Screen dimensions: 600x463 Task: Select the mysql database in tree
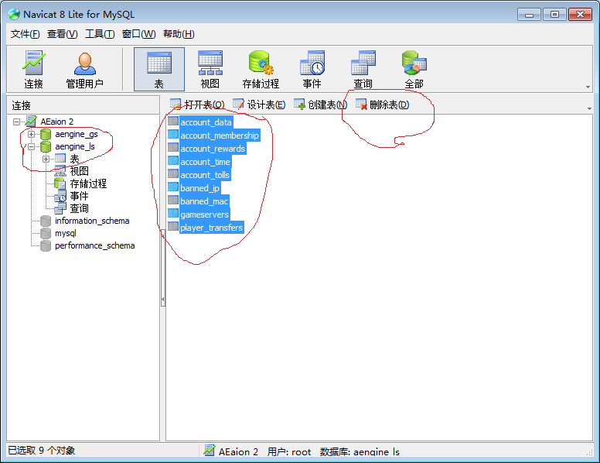65,233
